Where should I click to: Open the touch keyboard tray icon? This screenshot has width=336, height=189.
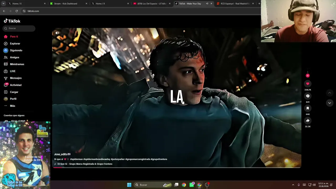click(x=304, y=185)
